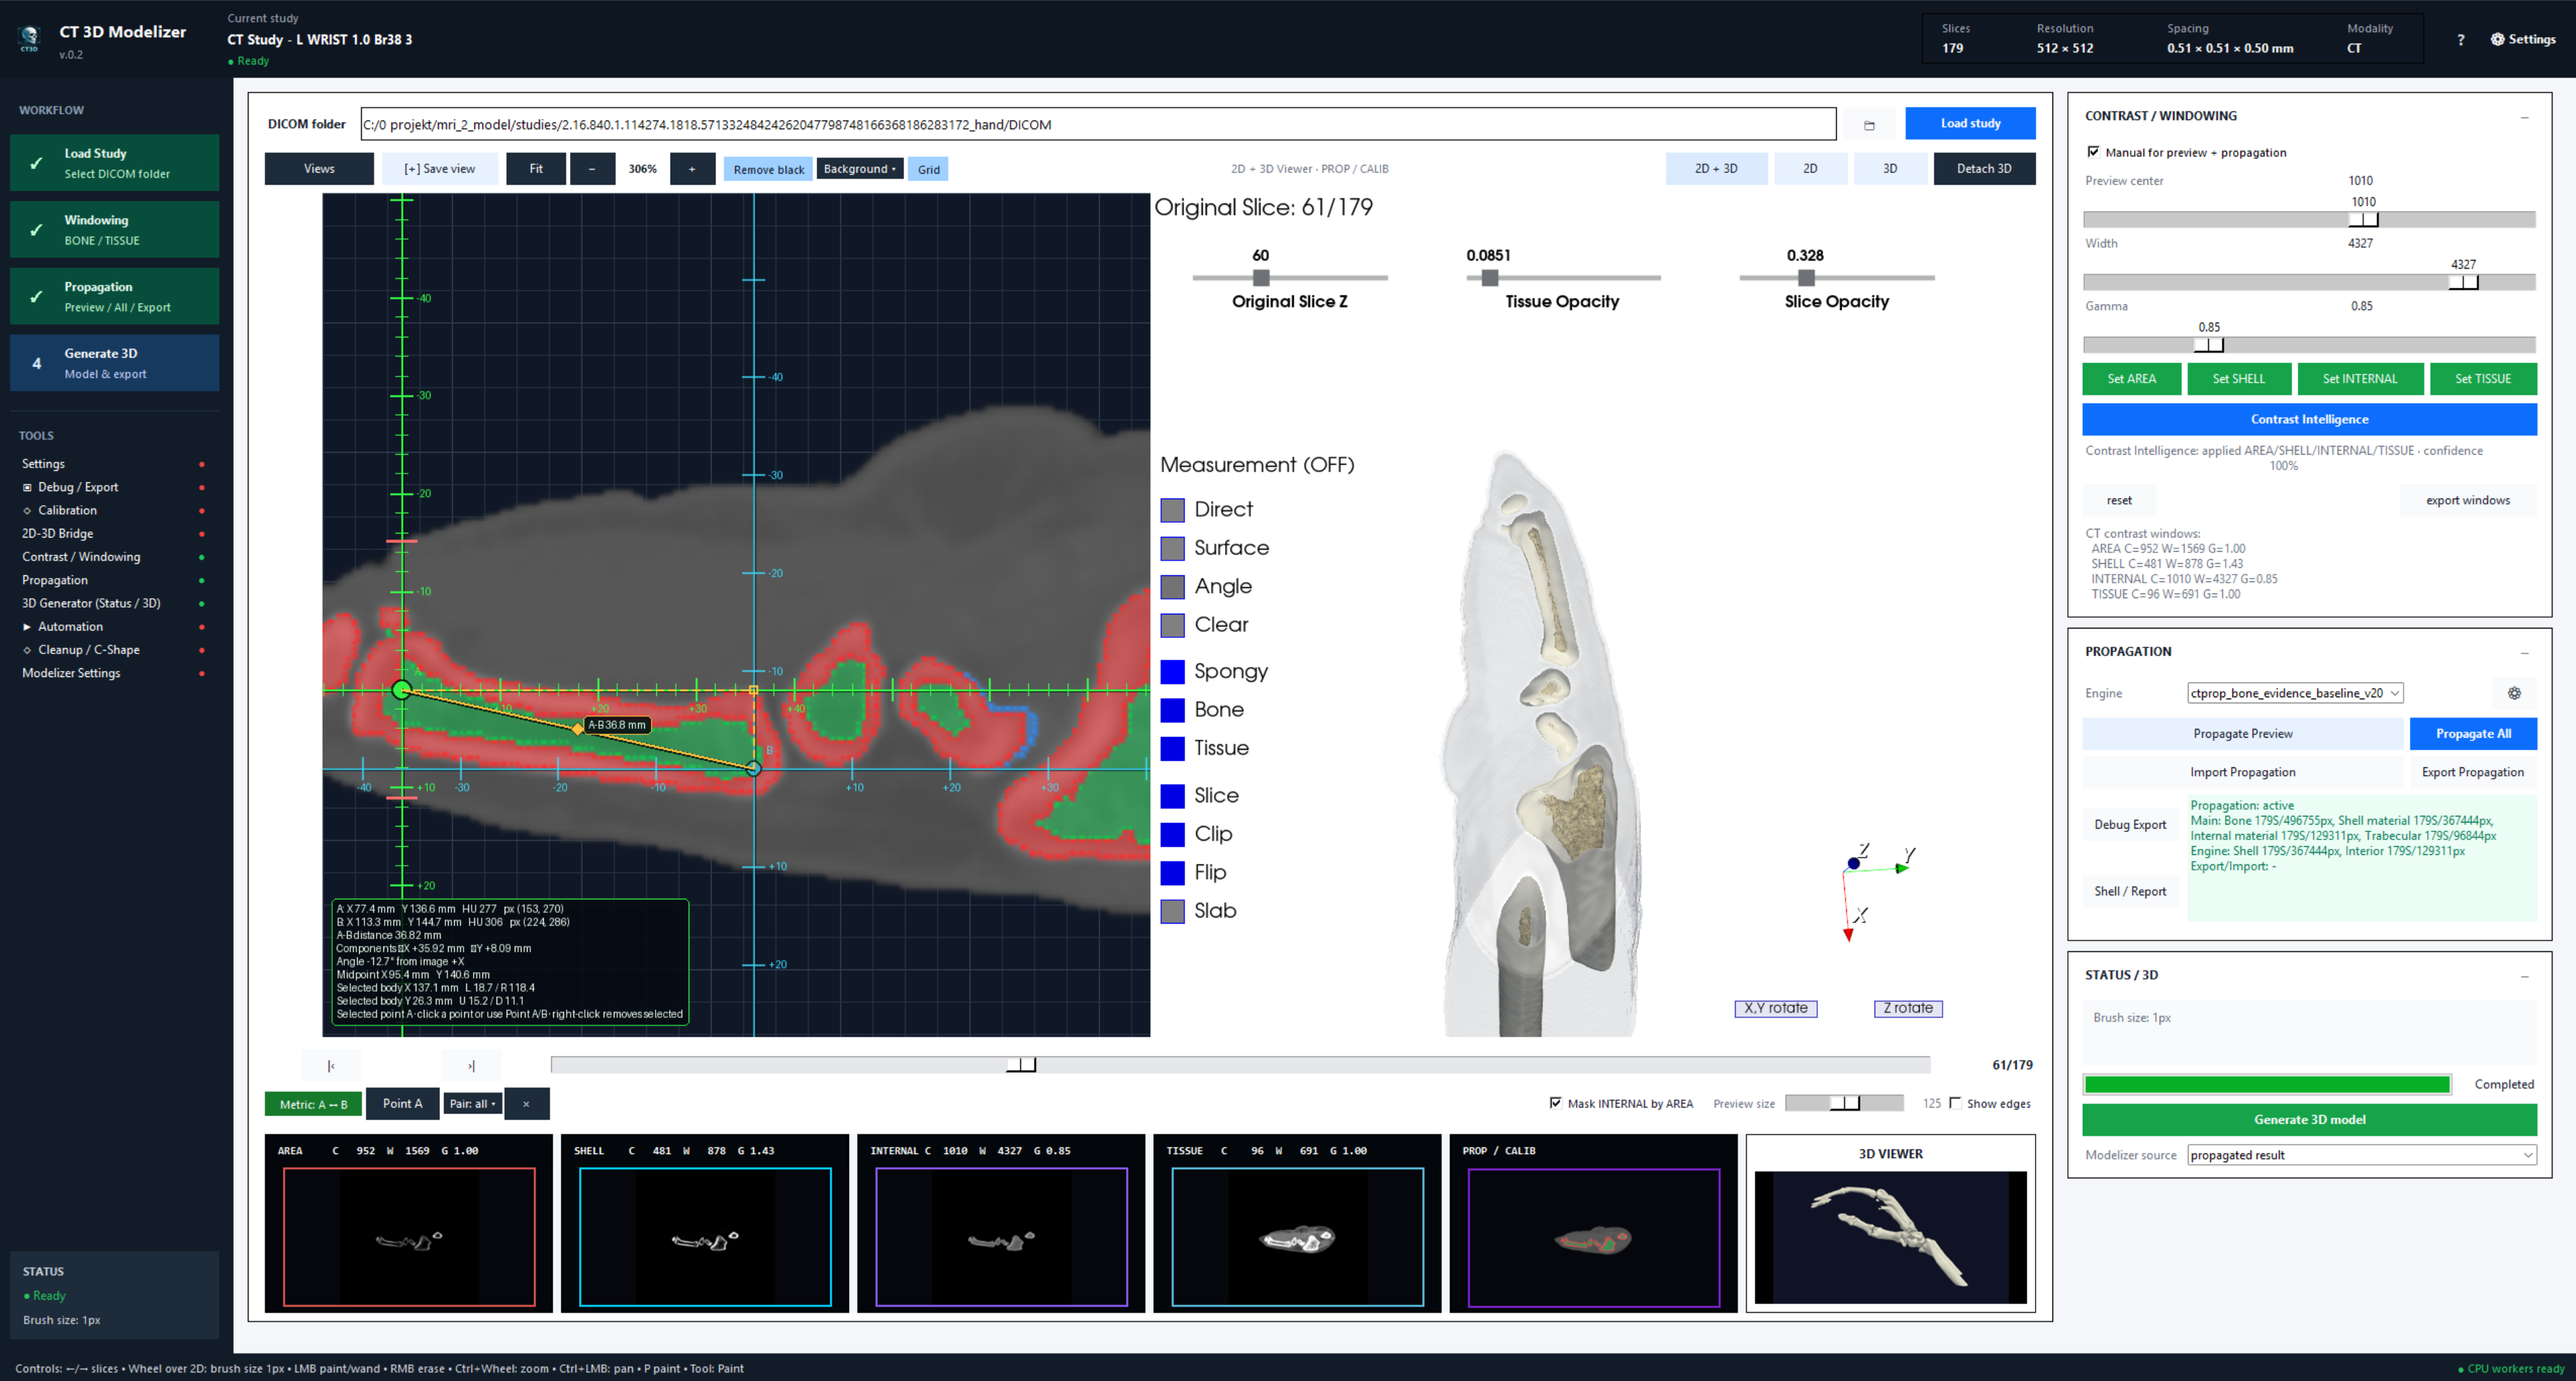Viewport: 2576px width, 1381px height.
Task: Open Settings in the top right header
Action: (2522, 39)
